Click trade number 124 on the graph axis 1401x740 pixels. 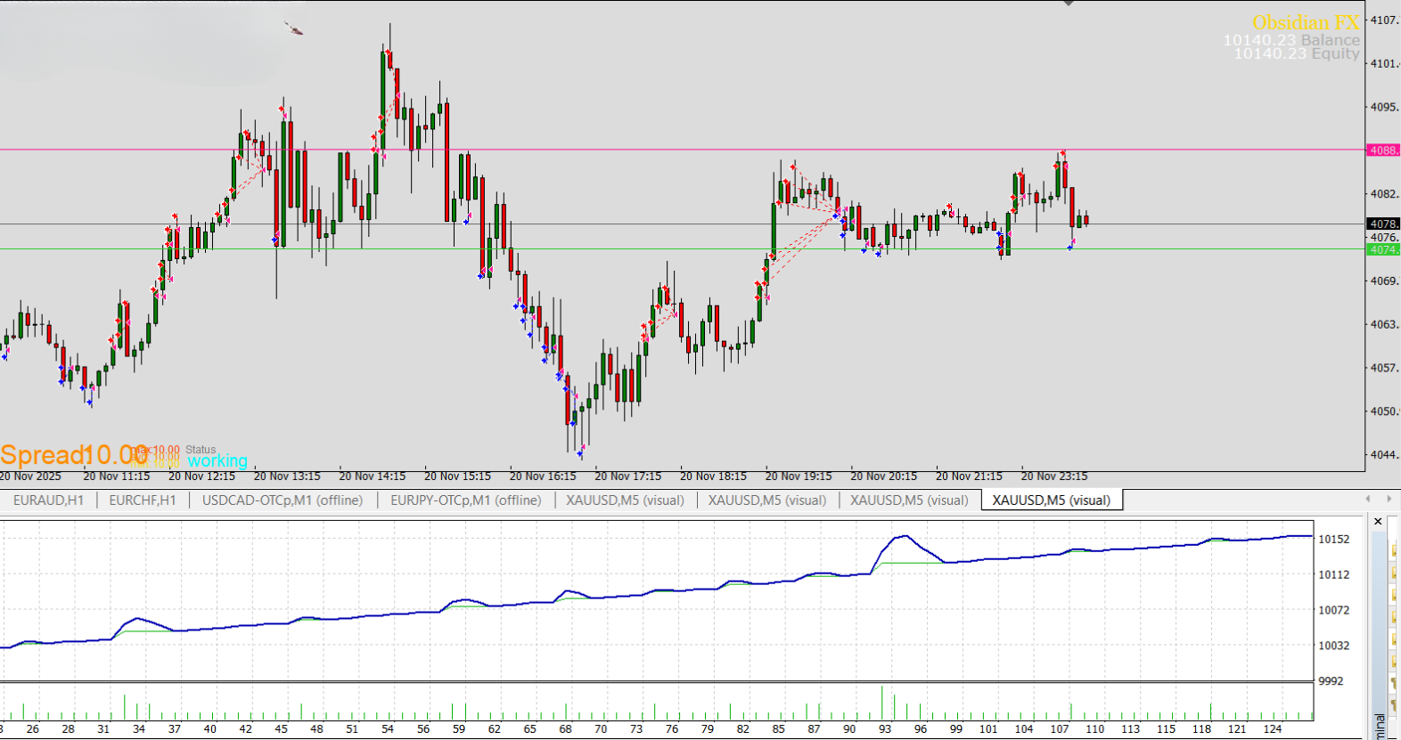click(x=1273, y=729)
